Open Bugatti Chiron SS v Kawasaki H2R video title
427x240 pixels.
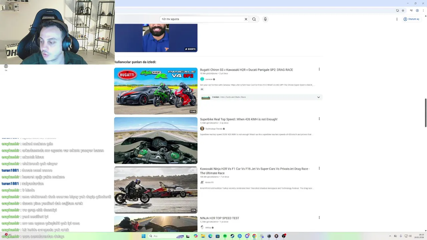tap(247, 70)
